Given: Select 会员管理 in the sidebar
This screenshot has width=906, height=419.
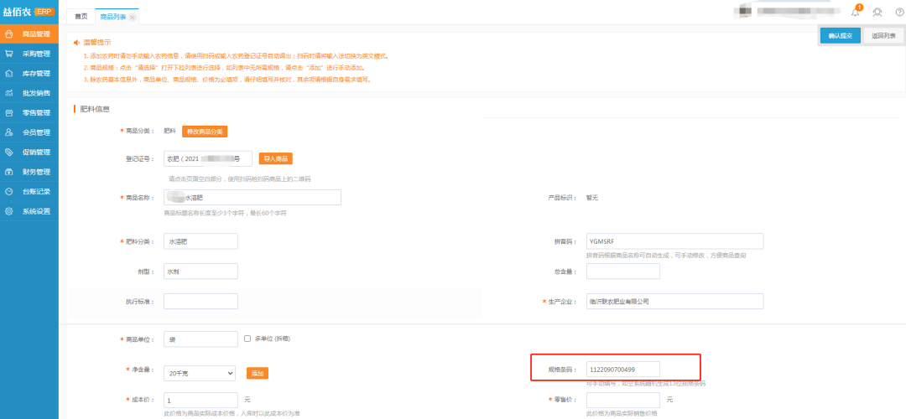Looking at the screenshot, I should 35,132.
